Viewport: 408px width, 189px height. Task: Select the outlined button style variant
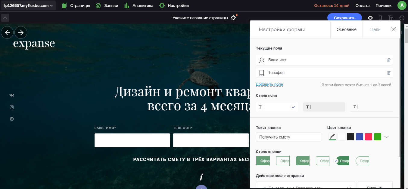[283, 161]
